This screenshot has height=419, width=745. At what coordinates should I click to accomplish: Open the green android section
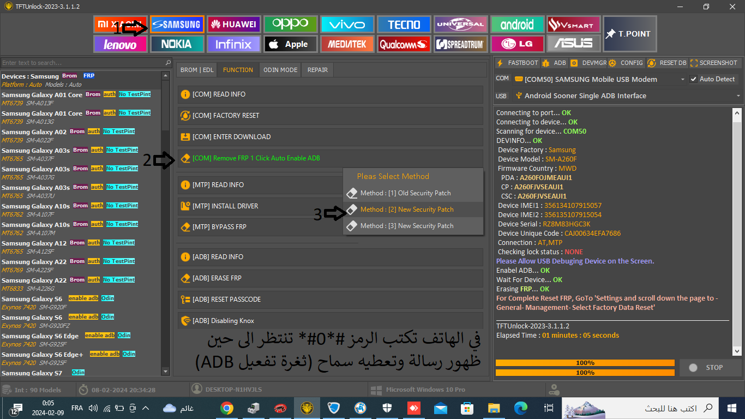click(x=517, y=25)
